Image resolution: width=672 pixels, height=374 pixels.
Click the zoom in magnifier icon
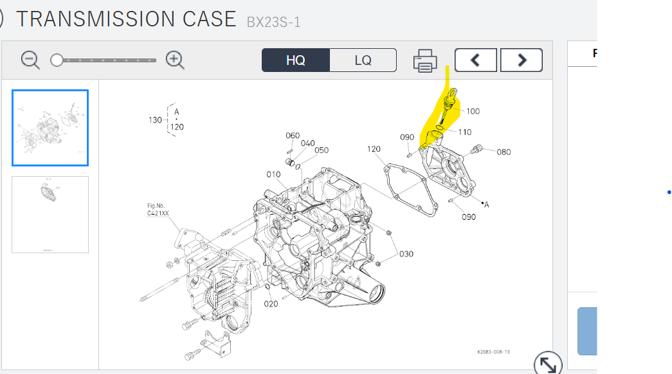click(x=175, y=60)
